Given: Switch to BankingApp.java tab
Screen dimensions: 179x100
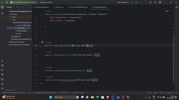Looking at the screenshot, I should click(x=41, y=7).
